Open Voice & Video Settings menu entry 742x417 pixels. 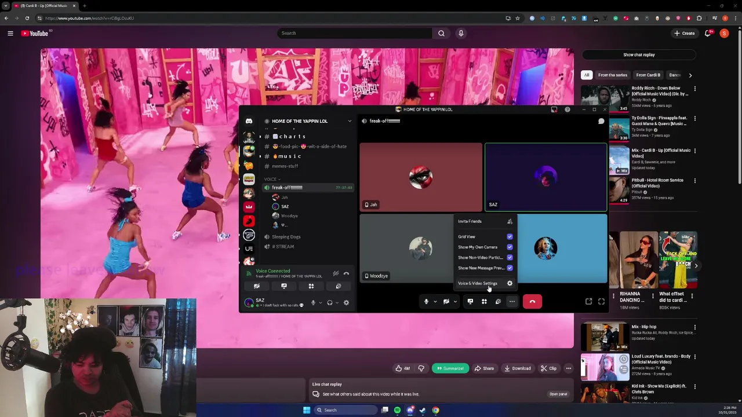[x=485, y=283]
